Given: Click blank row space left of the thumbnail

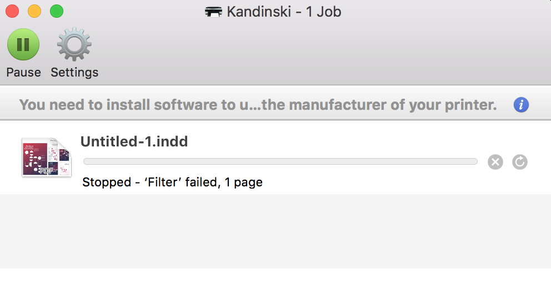Looking at the screenshot, I should [x=11, y=157].
